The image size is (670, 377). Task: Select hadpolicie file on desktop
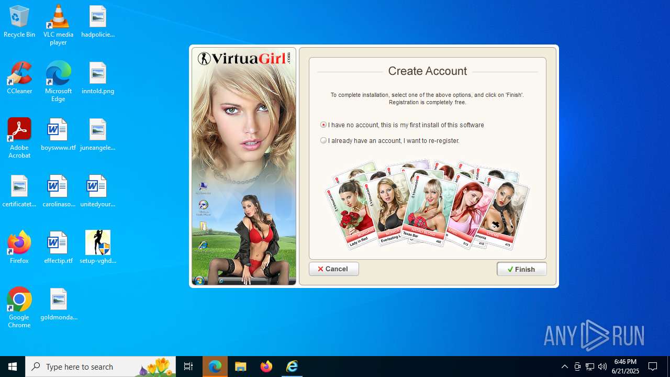[x=98, y=22]
